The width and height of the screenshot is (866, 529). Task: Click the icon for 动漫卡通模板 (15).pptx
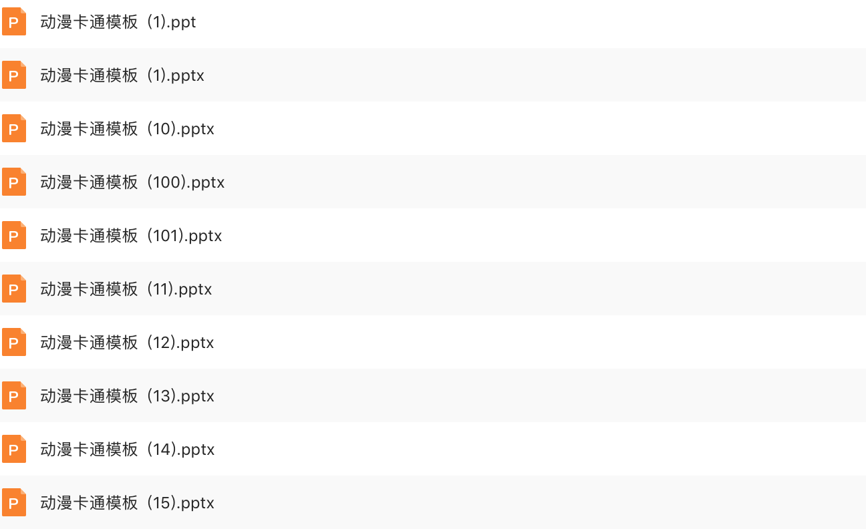[14, 502]
